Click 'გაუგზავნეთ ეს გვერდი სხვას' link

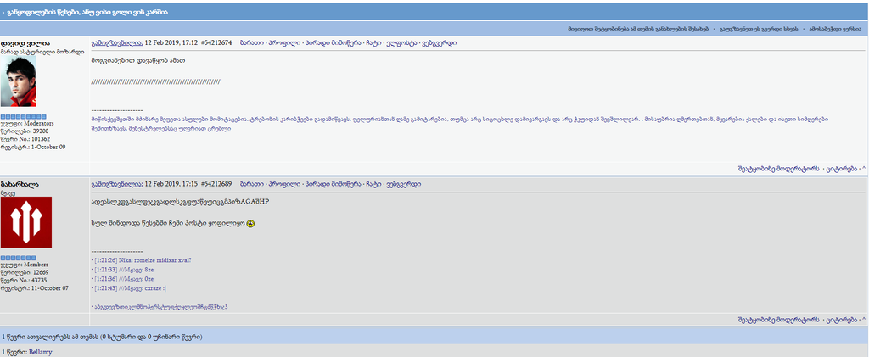760,28
